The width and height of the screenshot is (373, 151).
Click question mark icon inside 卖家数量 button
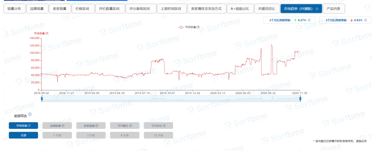click(x=97, y=126)
